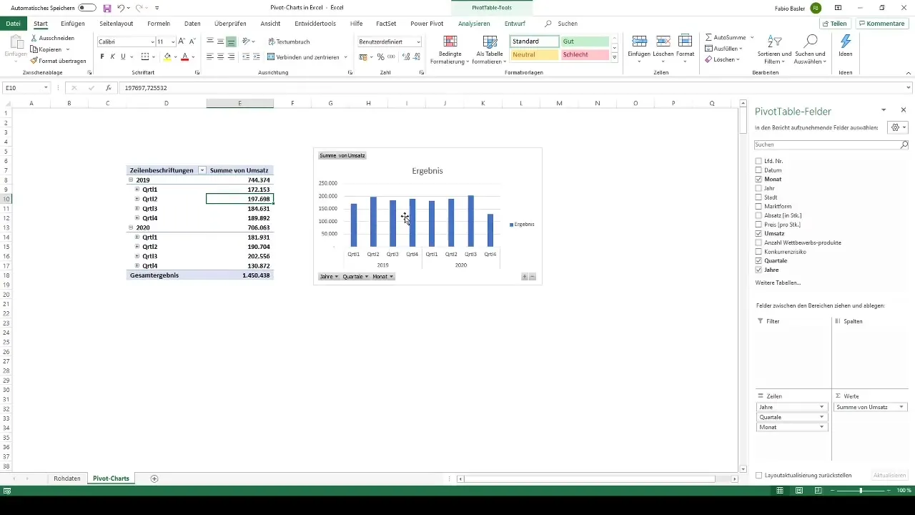Click the Ideen lightning icon
This screenshot has height=515, width=915.
(846, 43)
